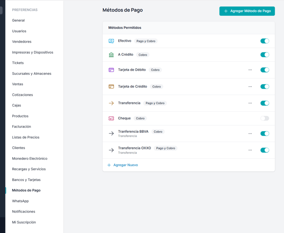Open three-dot menu for Tranferencia BBVA
This screenshot has width=284, height=233.
(x=250, y=134)
